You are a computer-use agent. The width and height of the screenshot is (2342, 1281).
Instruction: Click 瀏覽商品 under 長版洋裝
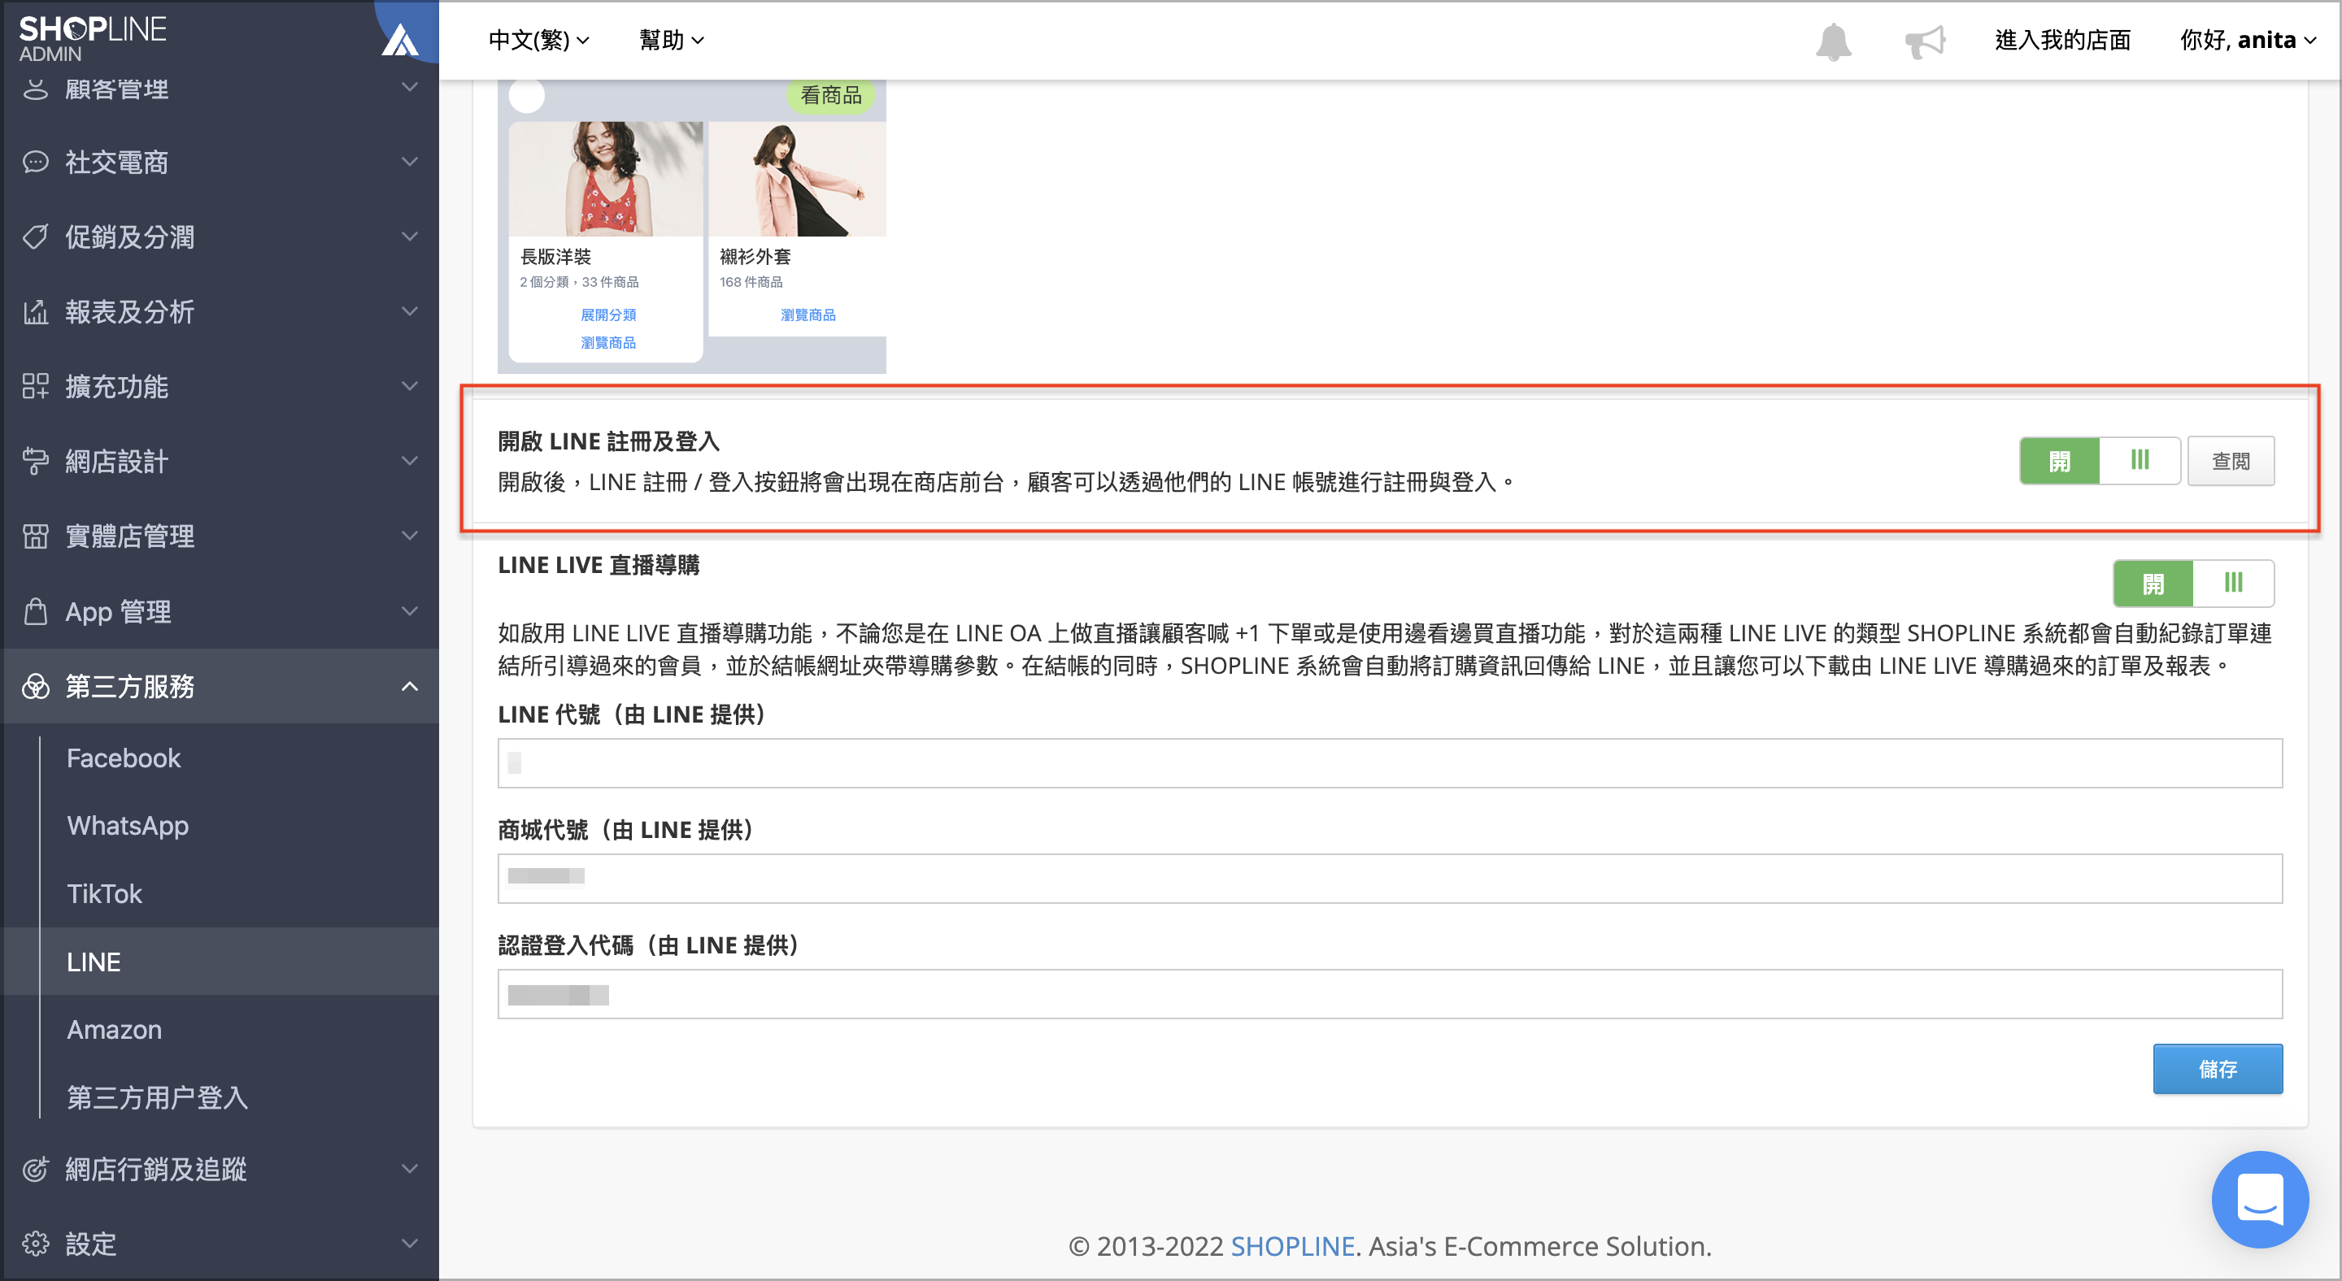point(608,342)
